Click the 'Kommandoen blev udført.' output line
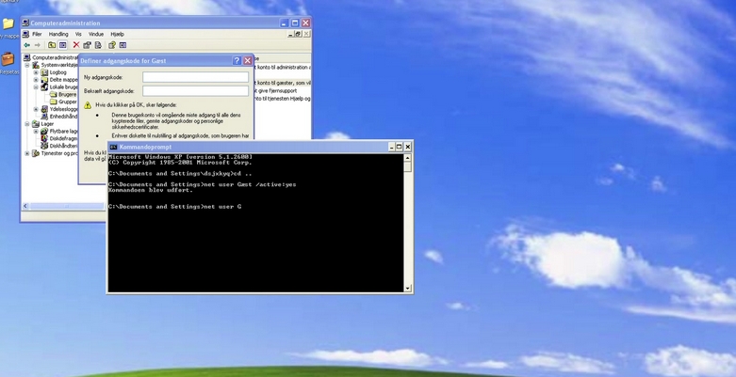The image size is (736, 377). point(151,191)
